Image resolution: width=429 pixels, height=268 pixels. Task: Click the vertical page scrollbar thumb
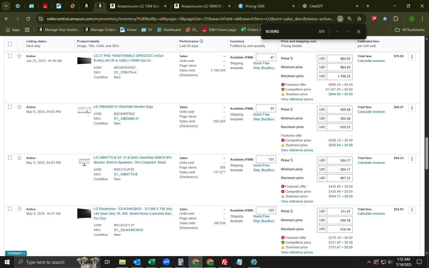427,153
